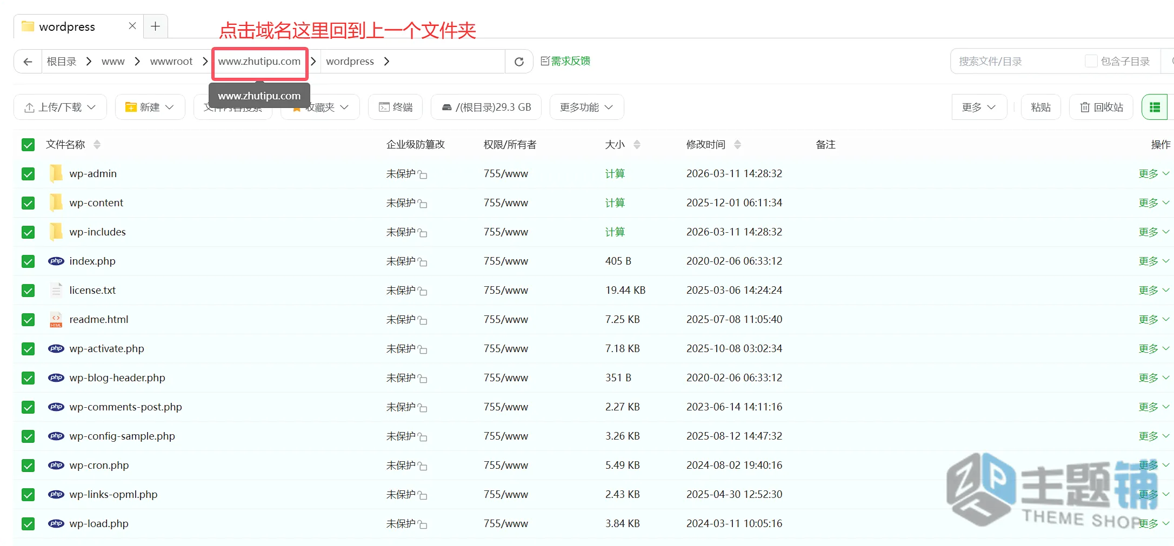Open the Favorites (收藏夹) dropdown
The height and width of the screenshot is (546, 1174).
320,107
